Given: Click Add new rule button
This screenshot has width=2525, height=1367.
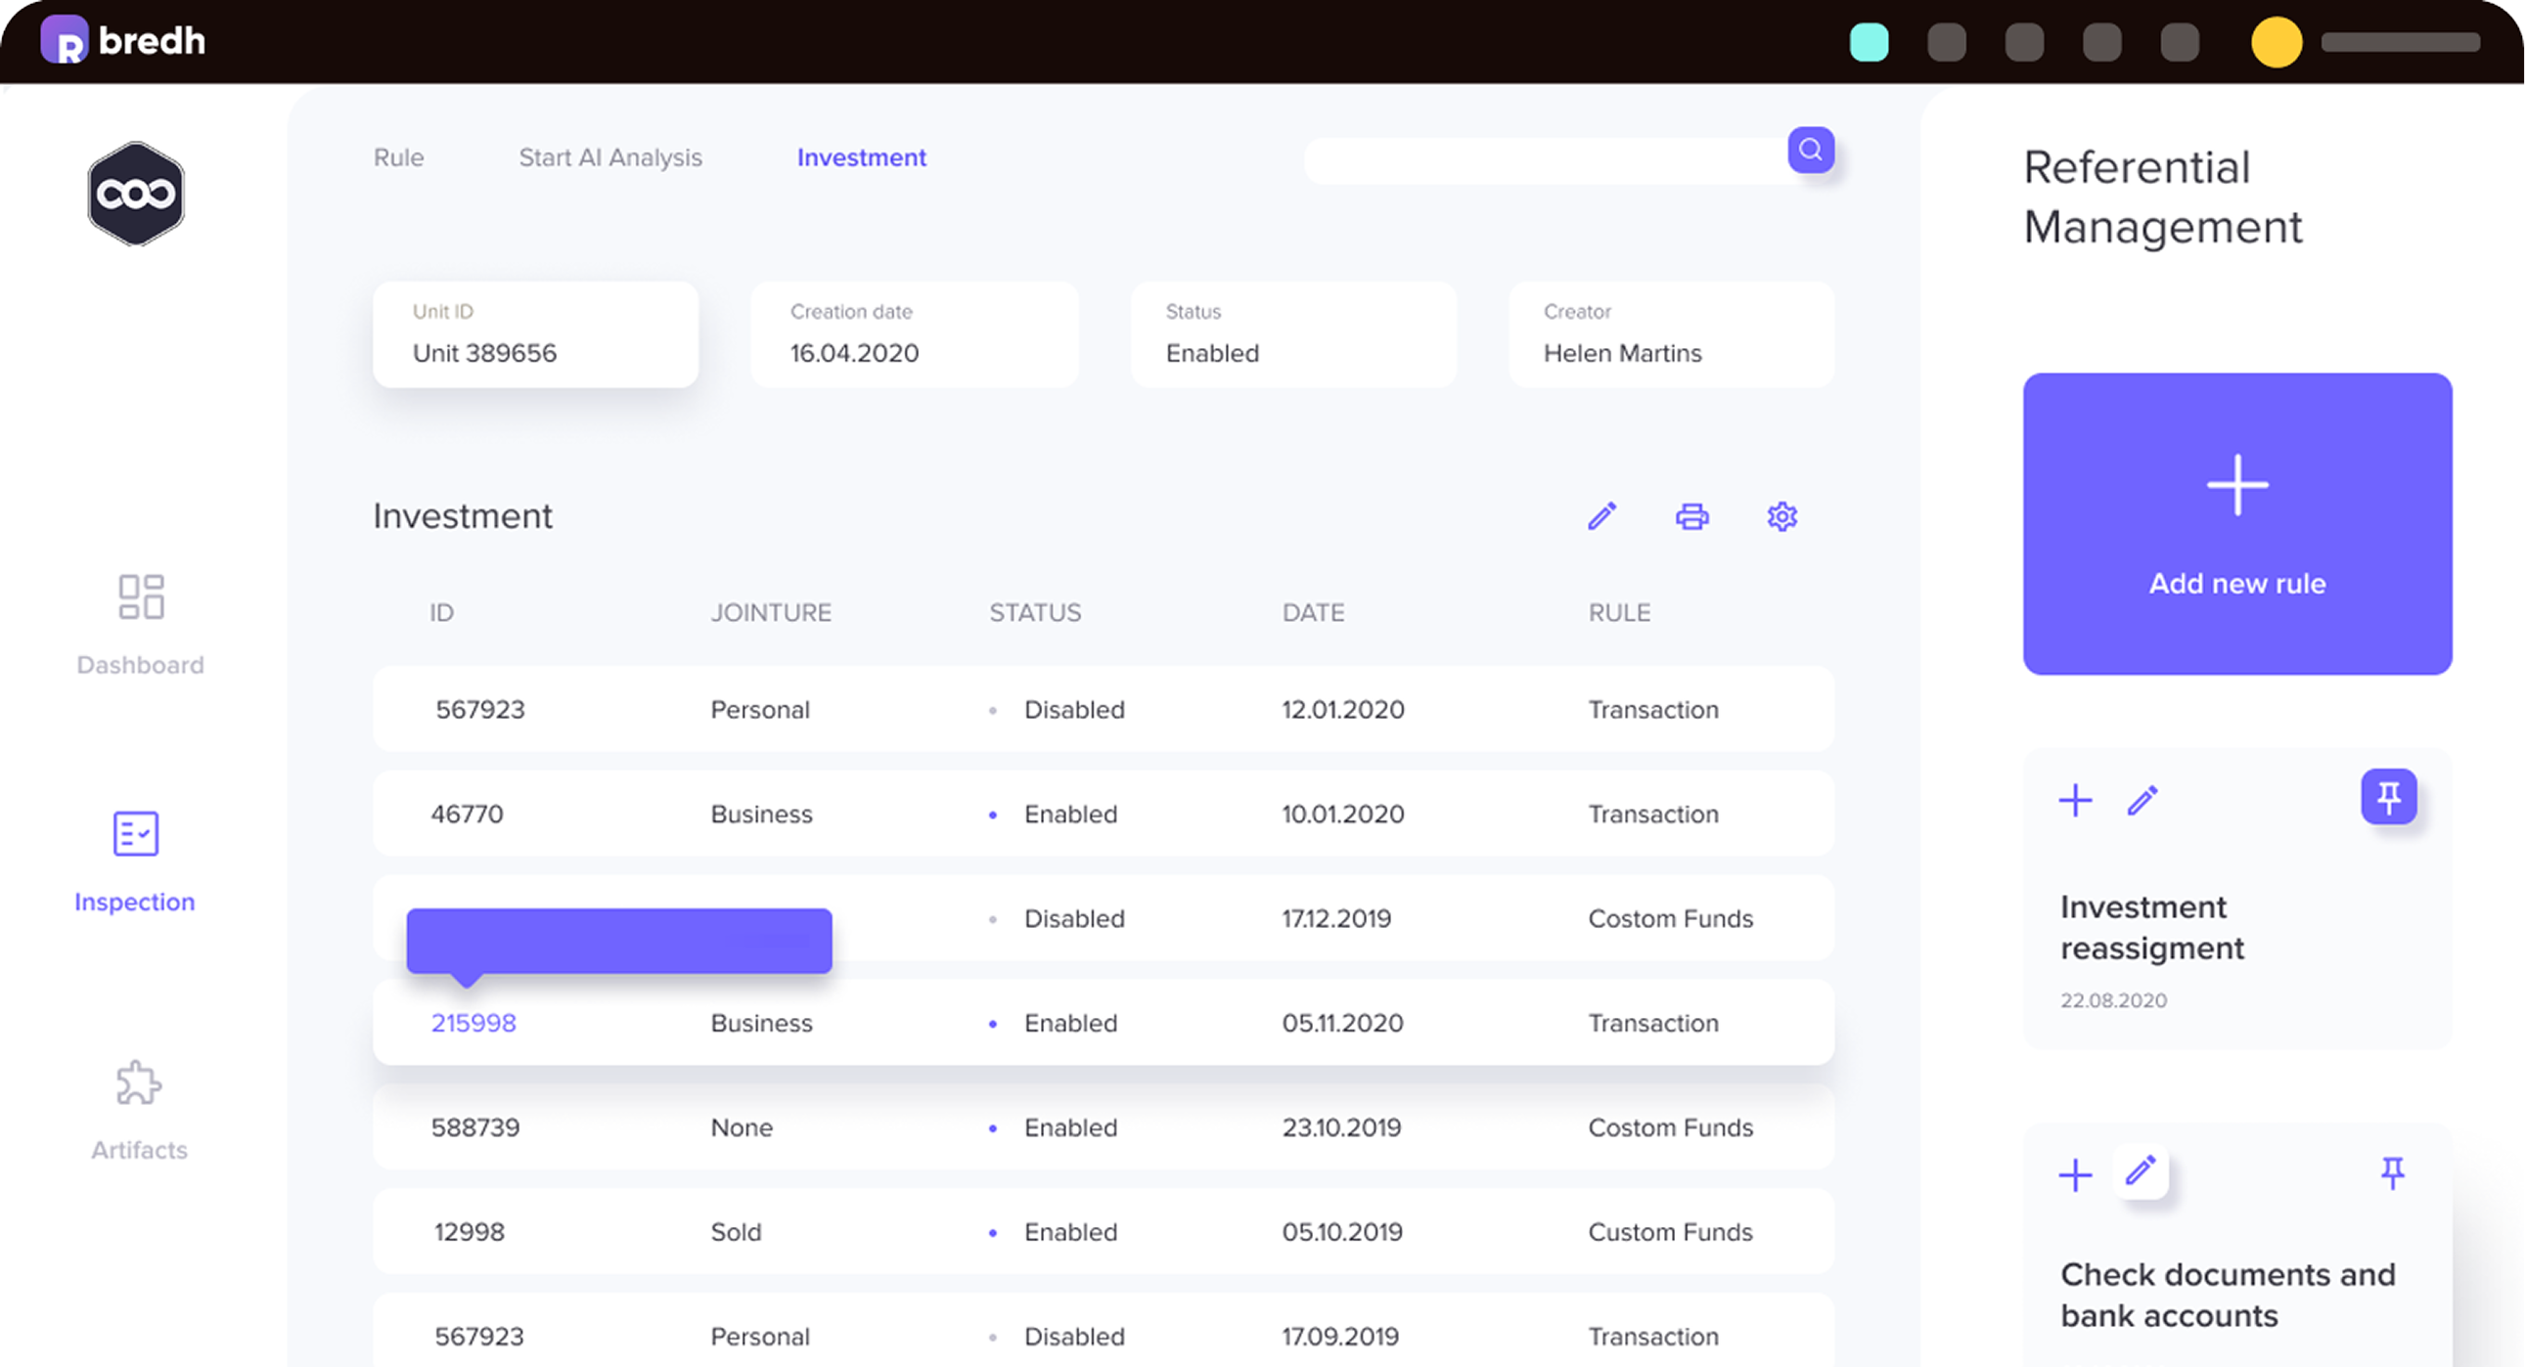Looking at the screenshot, I should (x=2236, y=523).
